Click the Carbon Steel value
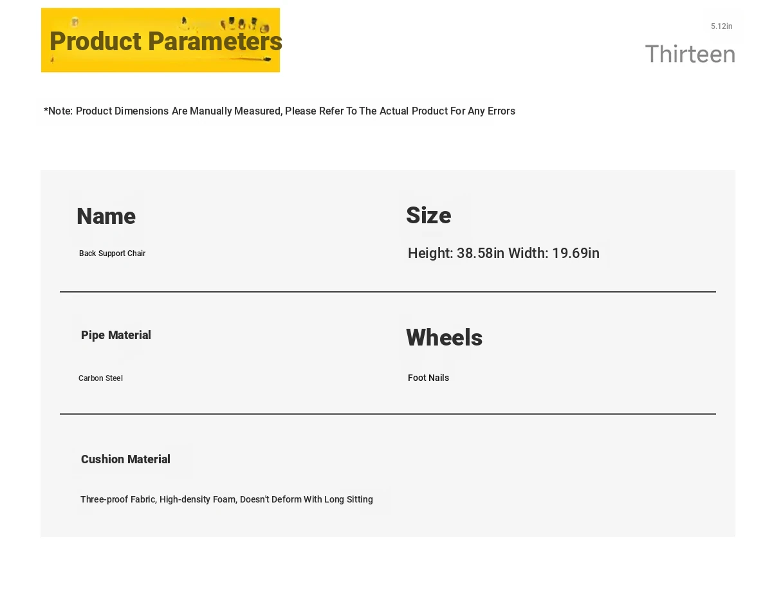The width and height of the screenshot is (772, 590). 100,378
